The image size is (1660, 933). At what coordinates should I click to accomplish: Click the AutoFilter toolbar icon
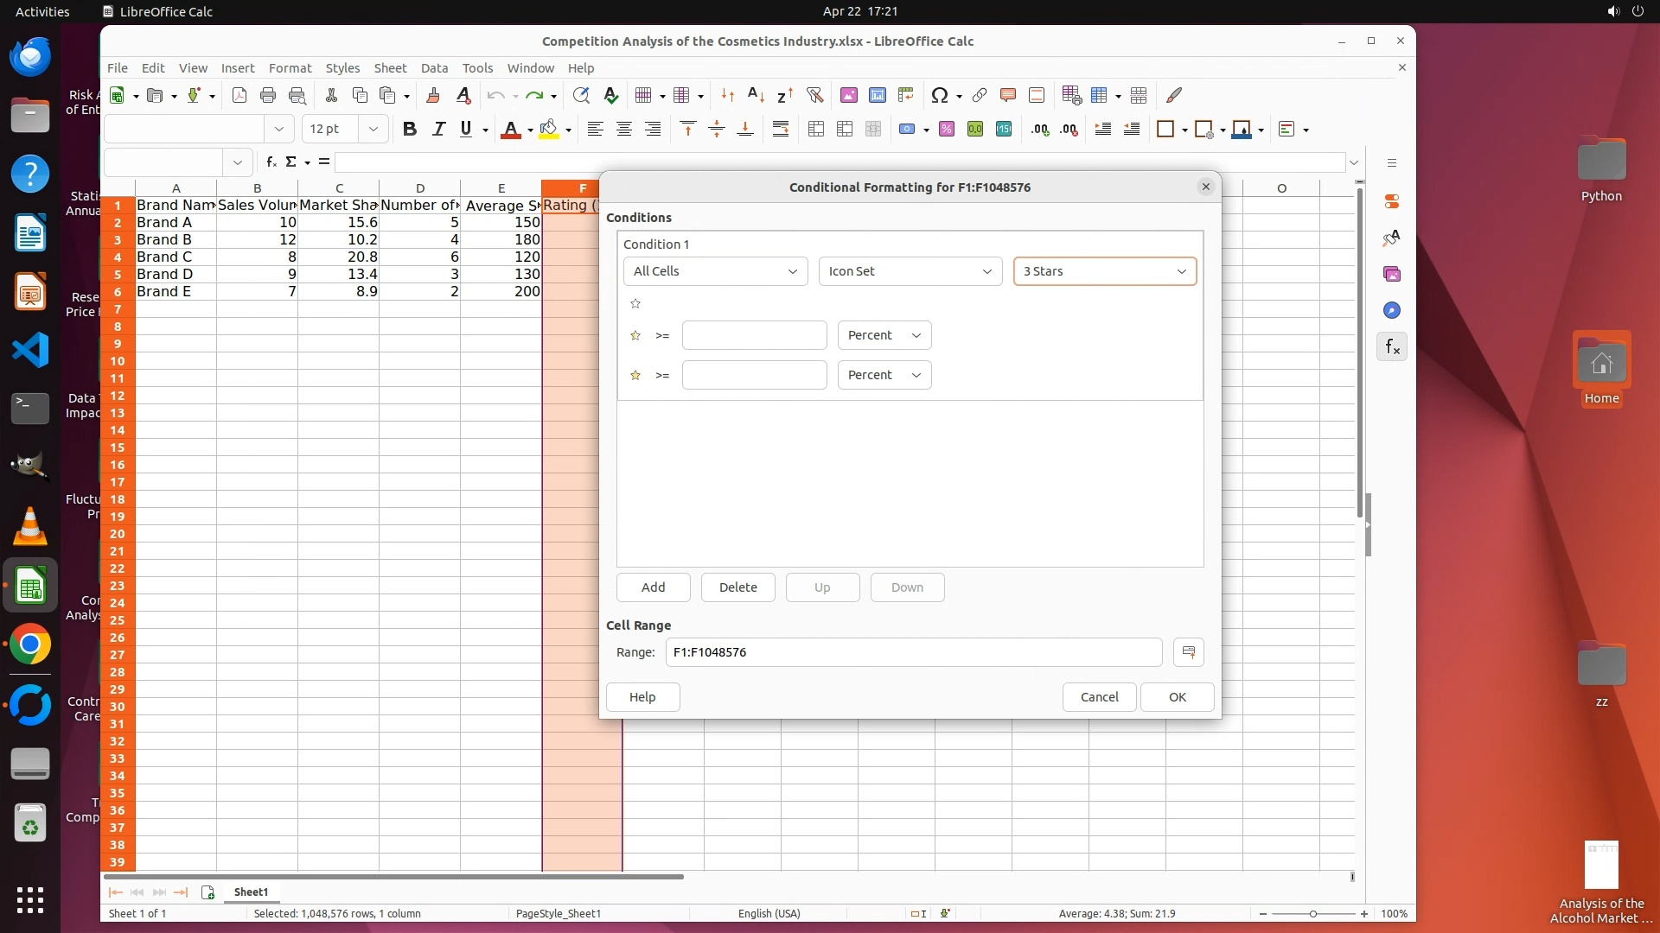814,95
